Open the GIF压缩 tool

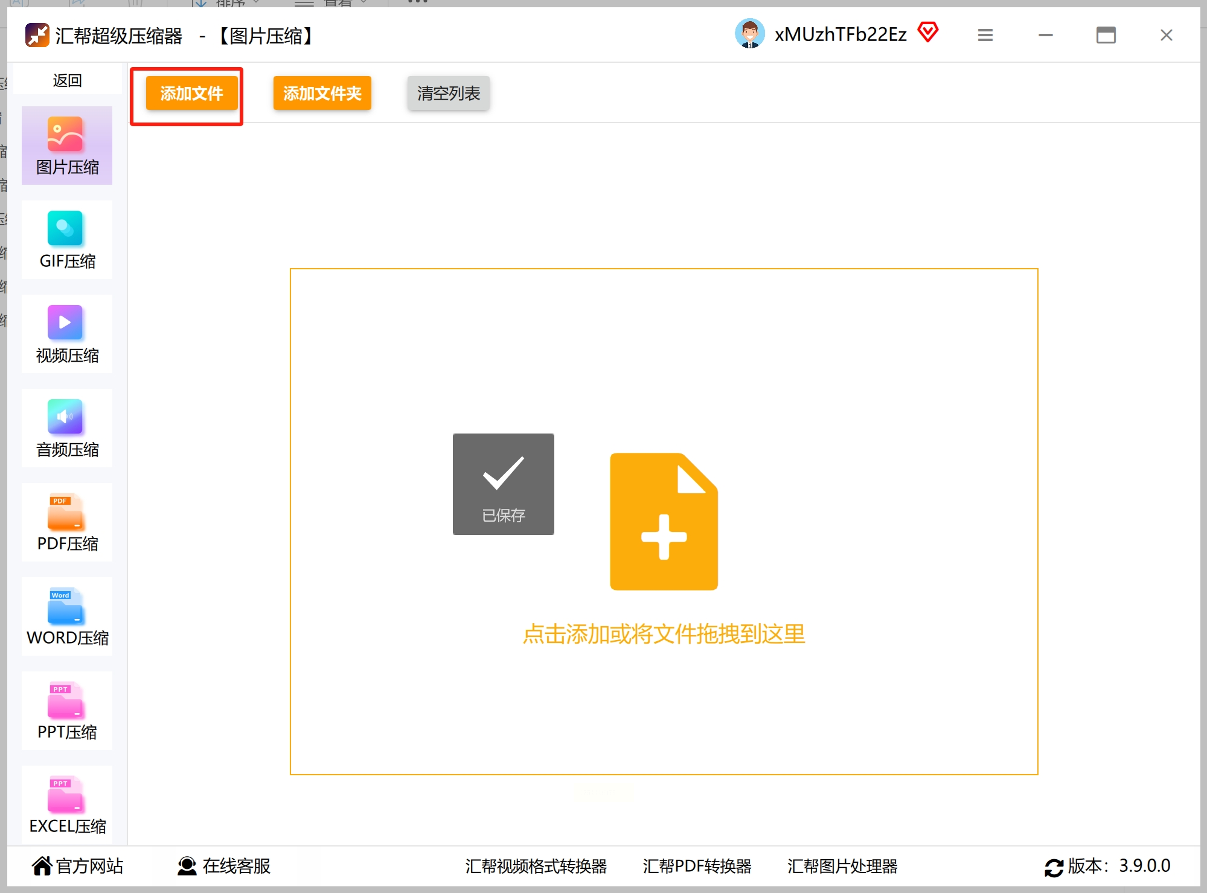[66, 240]
